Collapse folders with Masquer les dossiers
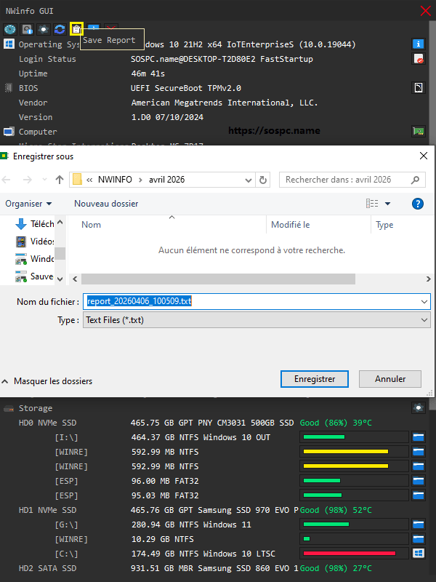The height and width of the screenshot is (582, 436). 47,380
